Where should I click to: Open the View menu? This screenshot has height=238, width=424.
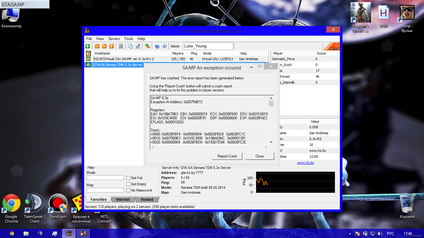tap(100, 39)
